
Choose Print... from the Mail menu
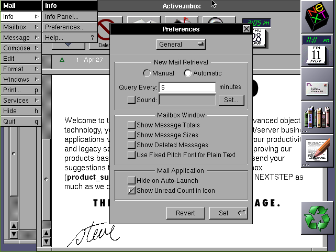21,90
